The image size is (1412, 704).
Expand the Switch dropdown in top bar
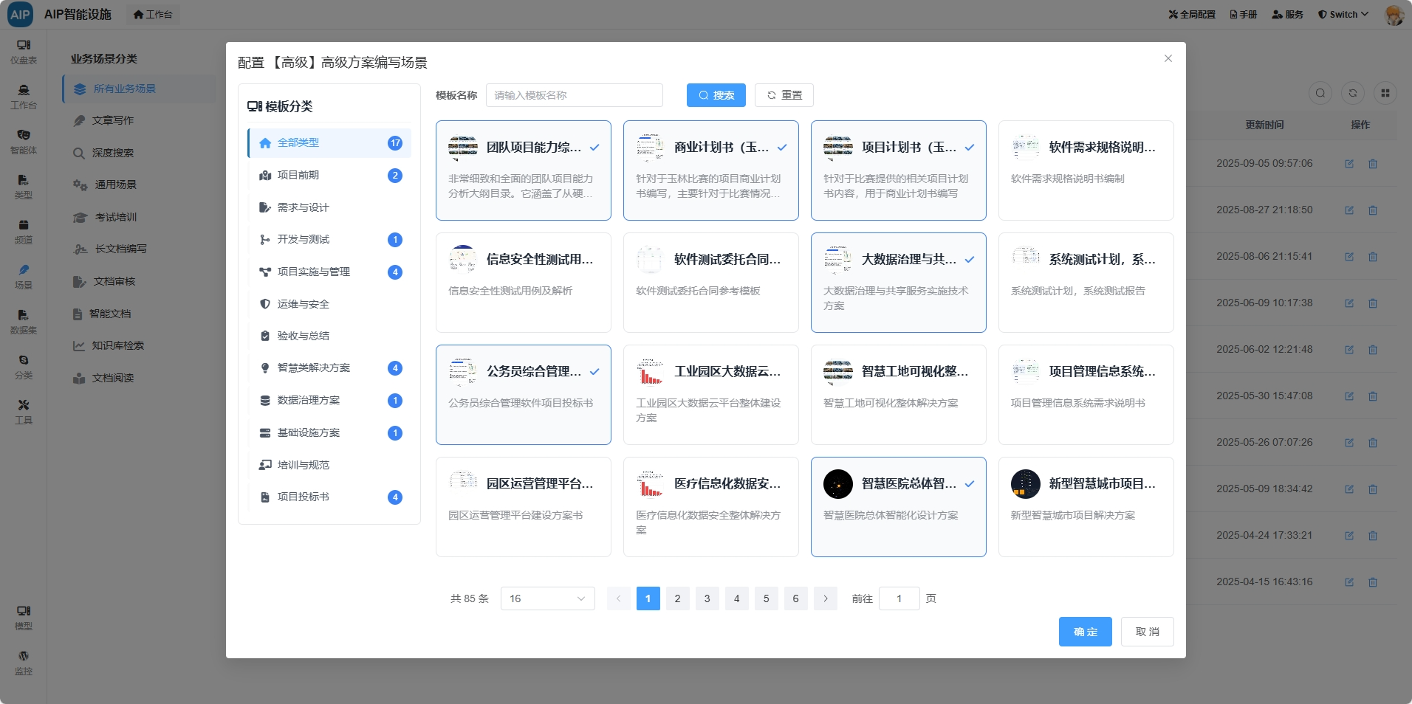point(1343,14)
